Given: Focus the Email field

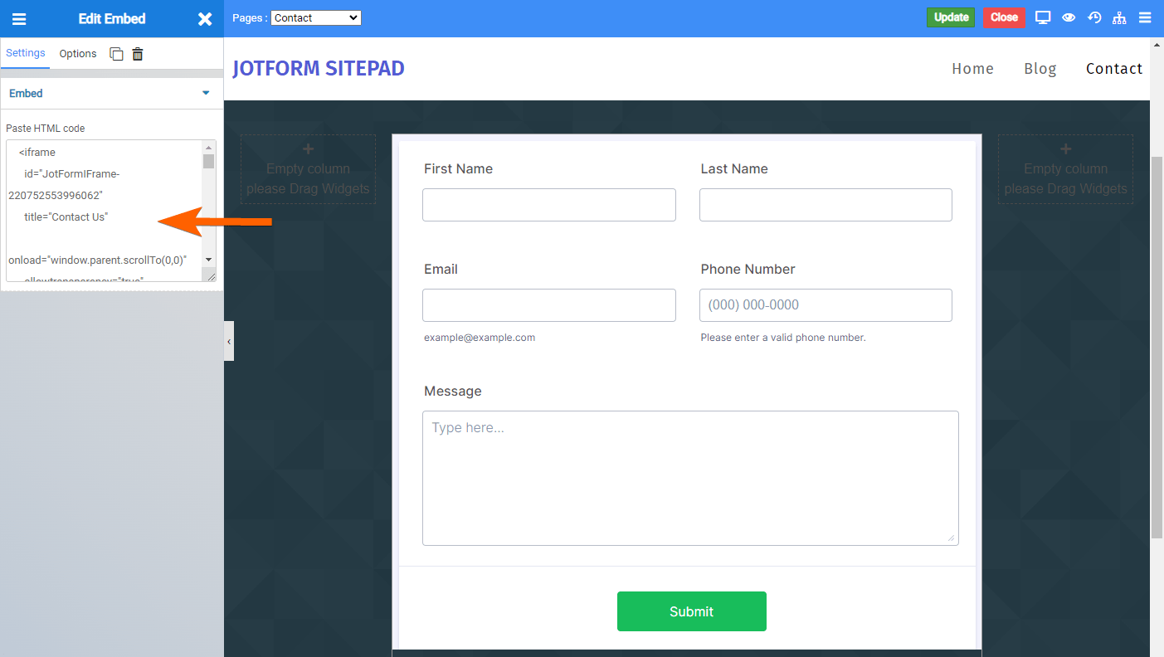Looking at the screenshot, I should (549, 305).
